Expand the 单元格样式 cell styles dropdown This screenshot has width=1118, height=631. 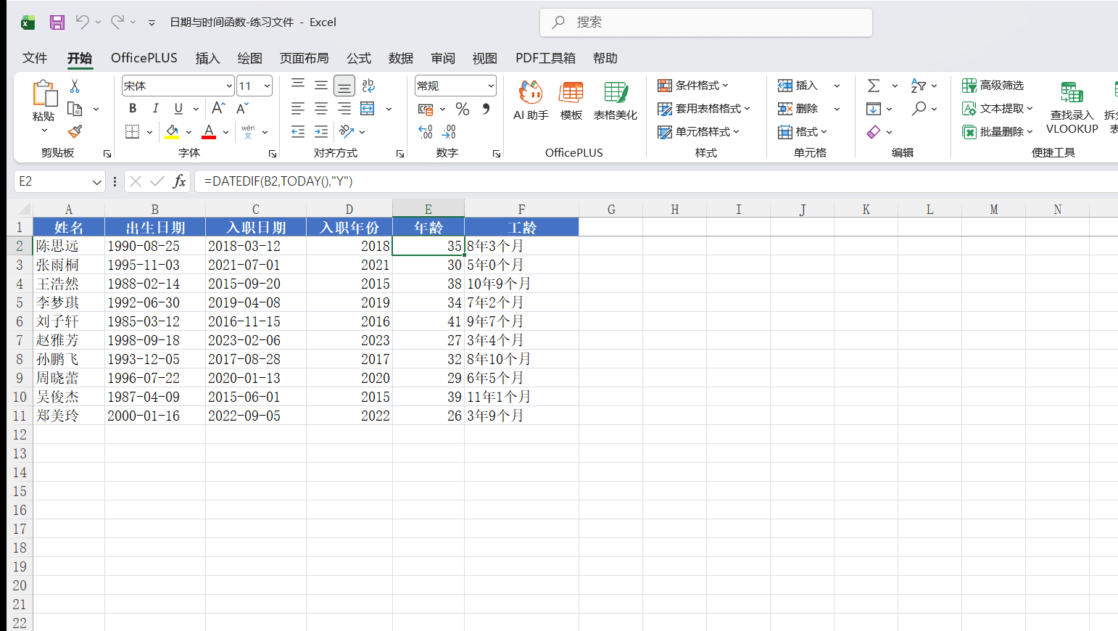tap(698, 132)
